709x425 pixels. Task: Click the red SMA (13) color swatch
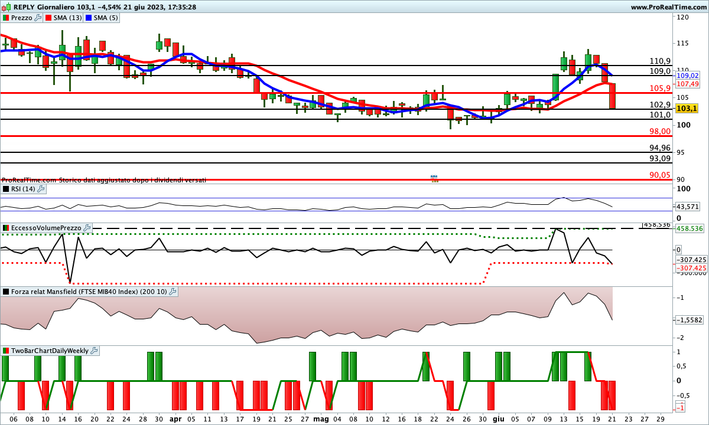(x=48, y=18)
